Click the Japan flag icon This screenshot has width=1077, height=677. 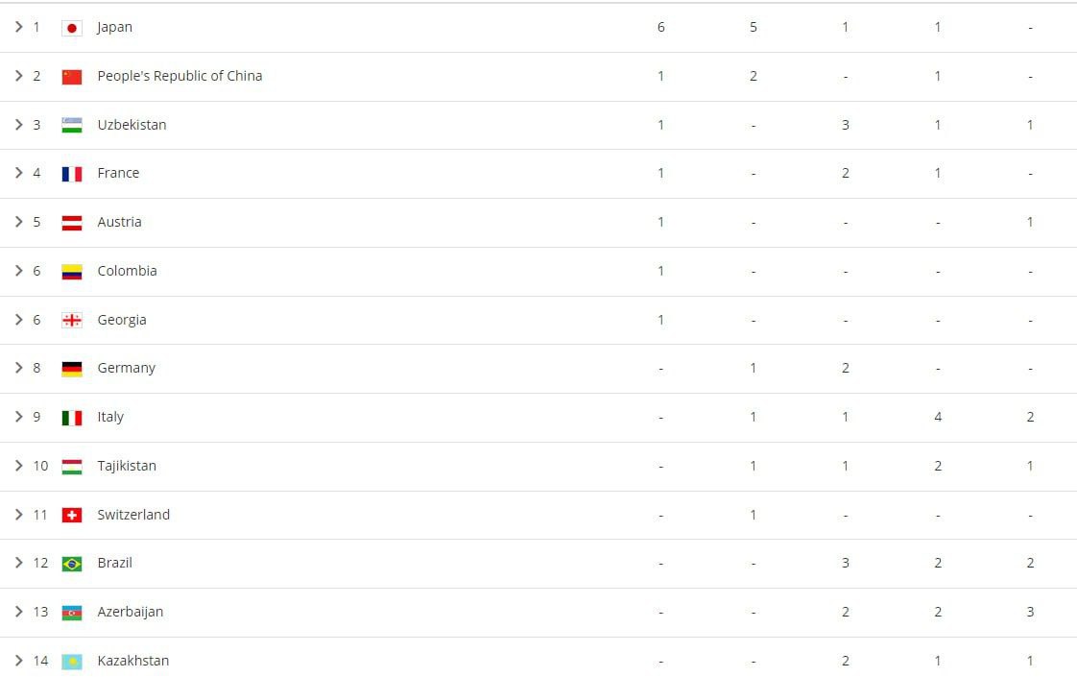pos(71,28)
